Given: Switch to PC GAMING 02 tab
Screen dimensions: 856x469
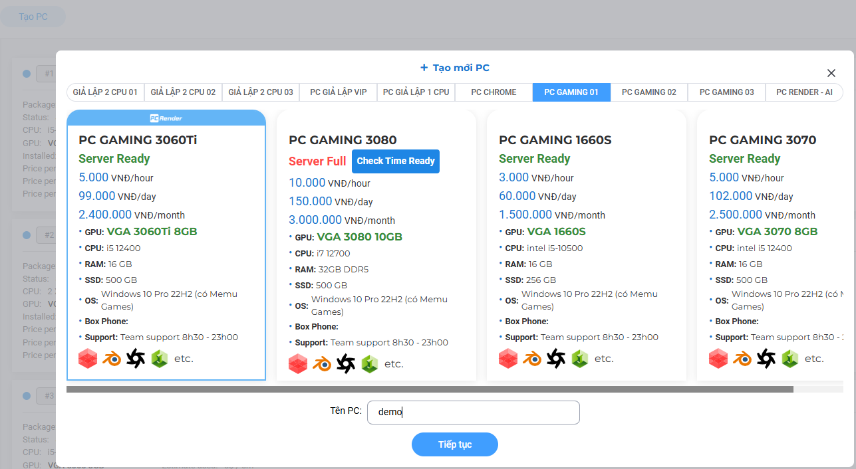Looking at the screenshot, I should click(x=648, y=92).
